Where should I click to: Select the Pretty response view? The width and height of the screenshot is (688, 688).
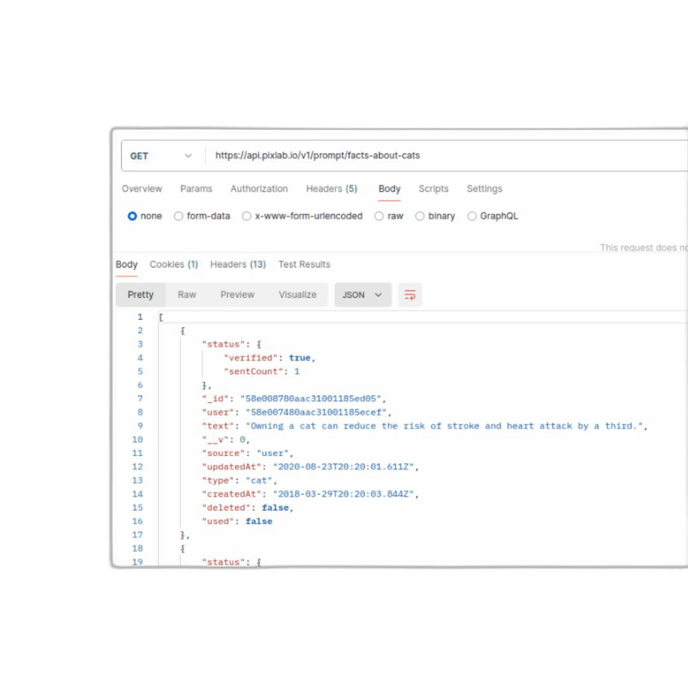click(x=140, y=294)
